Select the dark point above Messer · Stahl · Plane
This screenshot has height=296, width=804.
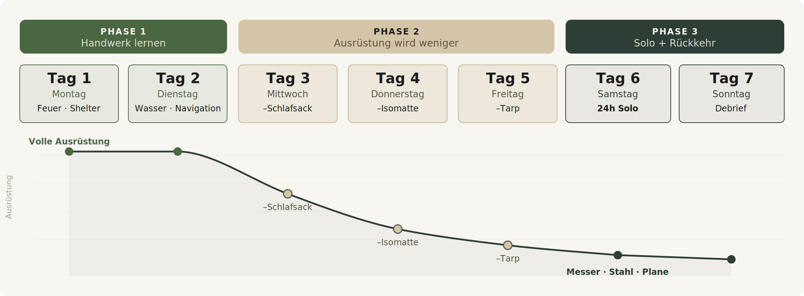(x=618, y=255)
